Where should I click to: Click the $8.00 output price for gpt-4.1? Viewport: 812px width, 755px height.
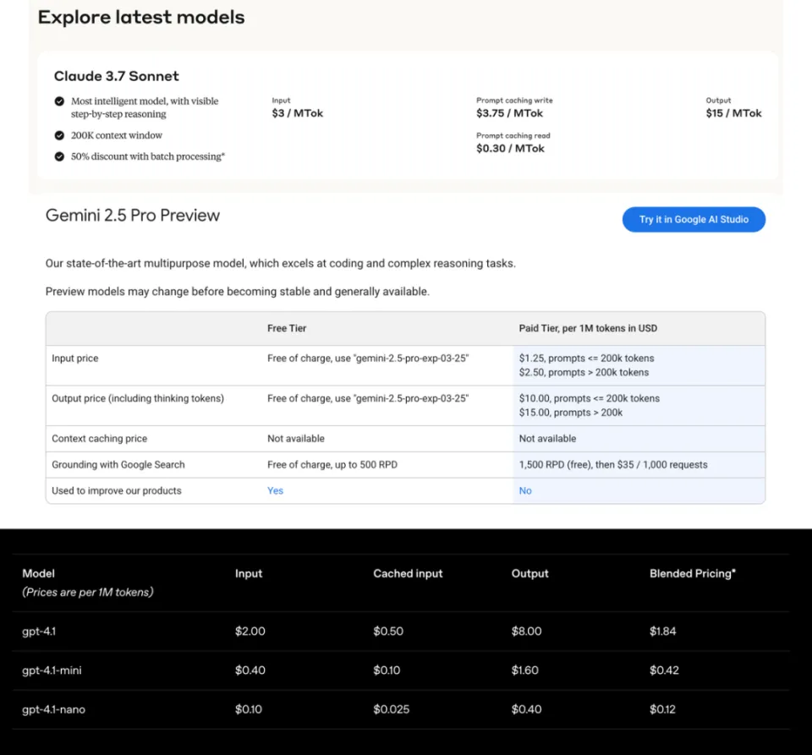pyautogui.click(x=526, y=632)
